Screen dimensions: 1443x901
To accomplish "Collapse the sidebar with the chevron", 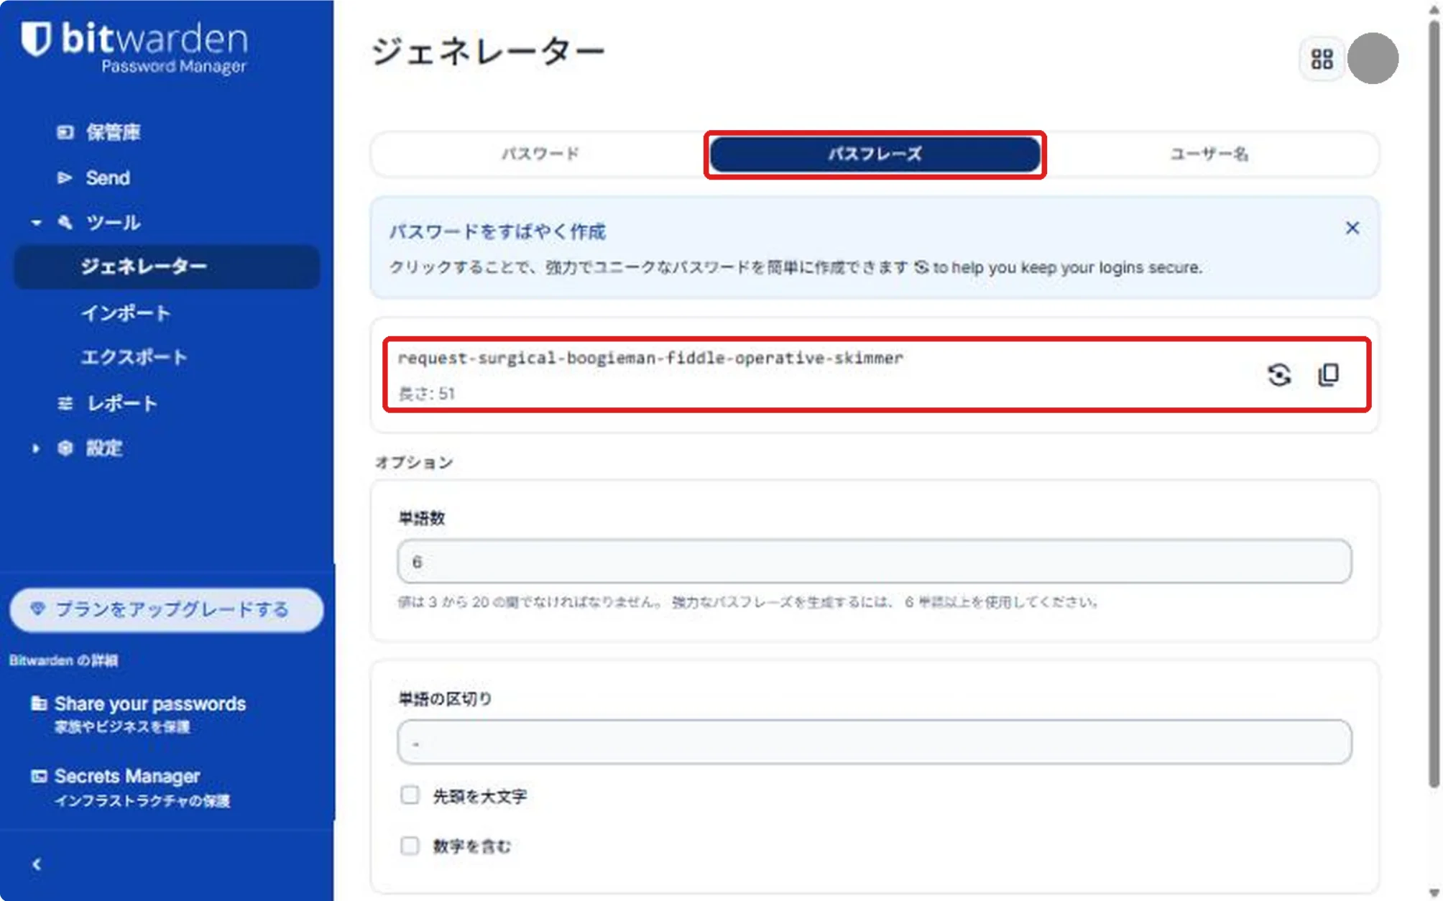I will (x=37, y=864).
